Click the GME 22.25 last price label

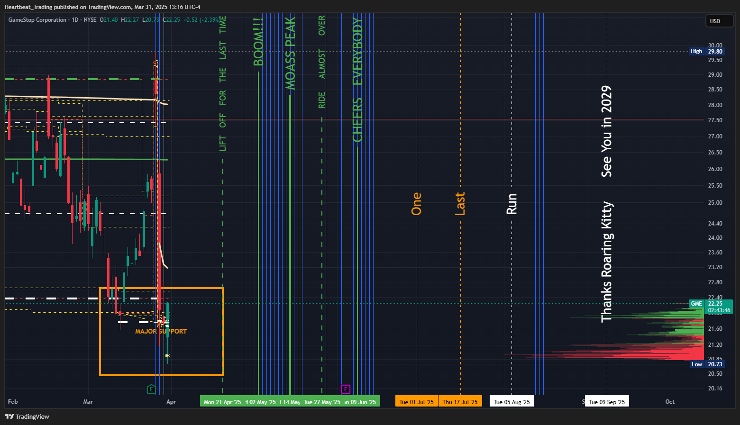pyautogui.click(x=711, y=304)
